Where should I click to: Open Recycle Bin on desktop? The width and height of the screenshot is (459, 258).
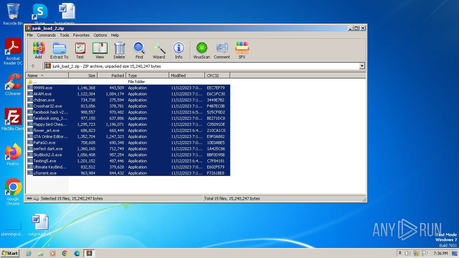13,14
